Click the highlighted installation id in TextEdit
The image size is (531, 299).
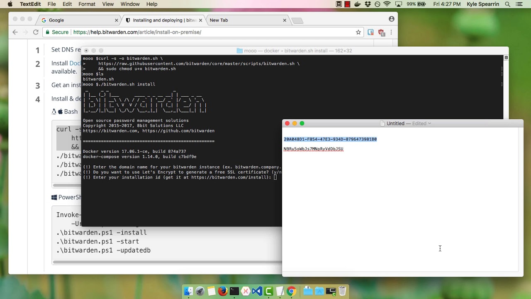(x=330, y=139)
